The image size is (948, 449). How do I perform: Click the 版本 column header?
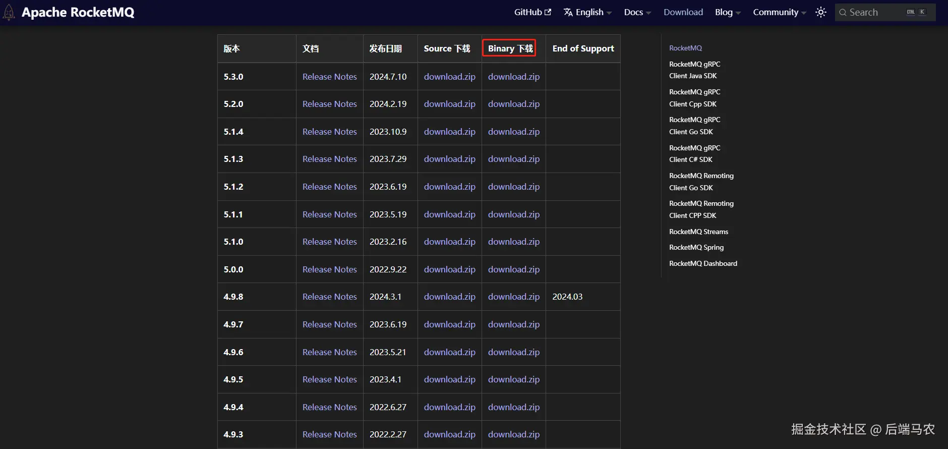[x=257, y=48]
